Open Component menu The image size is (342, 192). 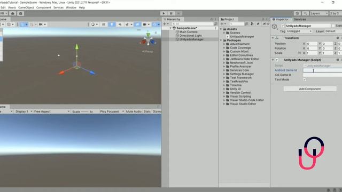coord(44,7)
